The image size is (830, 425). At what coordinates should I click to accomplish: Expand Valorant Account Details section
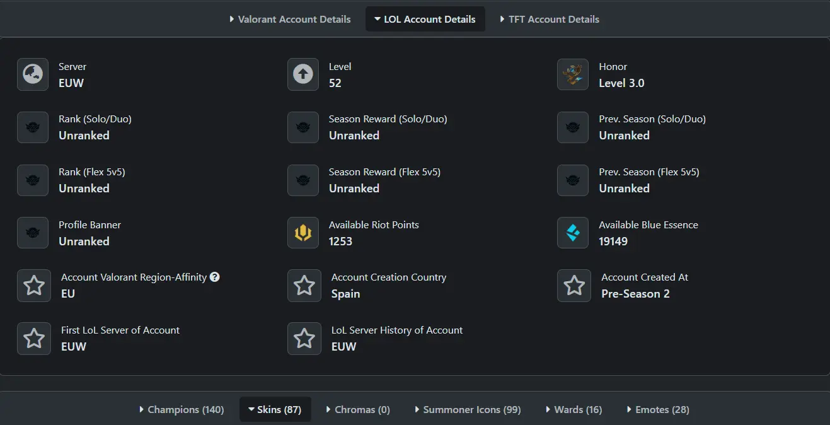290,20
